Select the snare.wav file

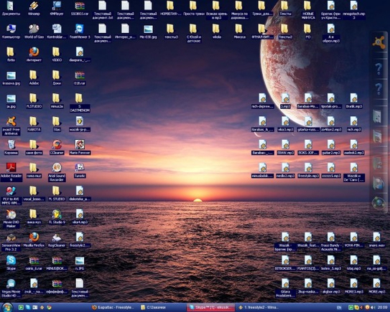click(376, 240)
